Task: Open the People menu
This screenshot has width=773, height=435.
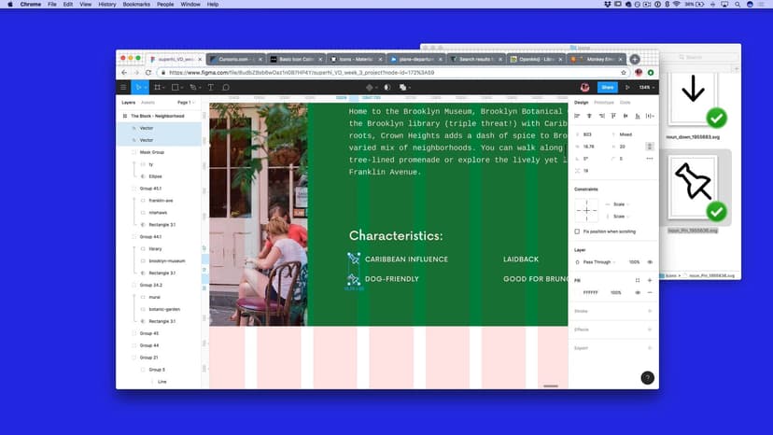Action: point(165,4)
